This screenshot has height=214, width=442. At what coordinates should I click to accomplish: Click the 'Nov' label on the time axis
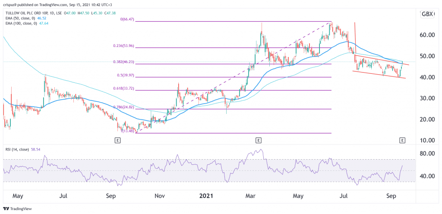click(160, 195)
